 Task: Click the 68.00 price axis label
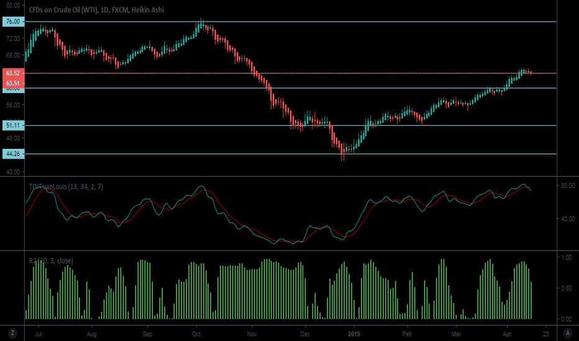[x=13, y=55]
